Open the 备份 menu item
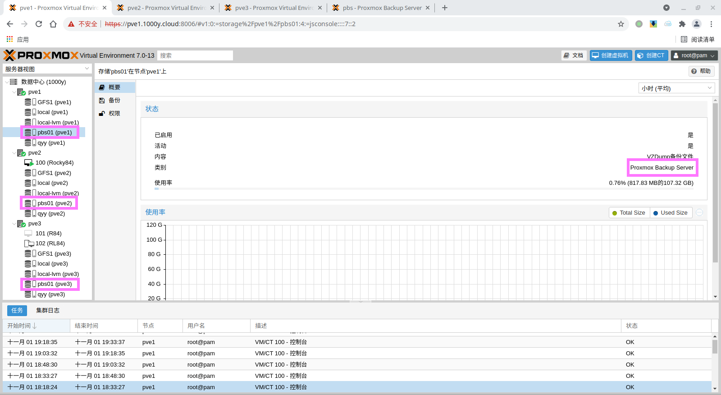The width and height of the screenshot is (721, 395). (114, 101)
